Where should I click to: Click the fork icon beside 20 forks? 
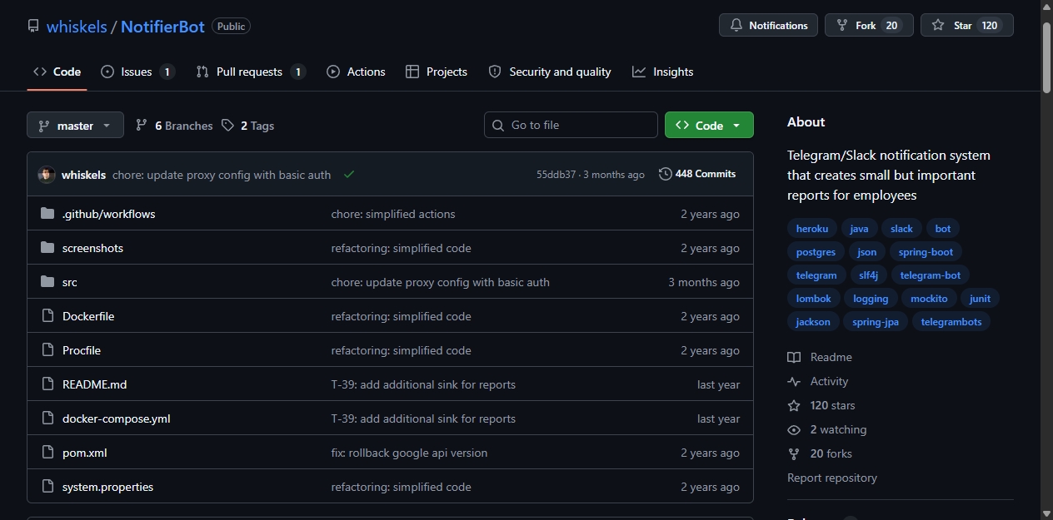[x=794, y=453]
